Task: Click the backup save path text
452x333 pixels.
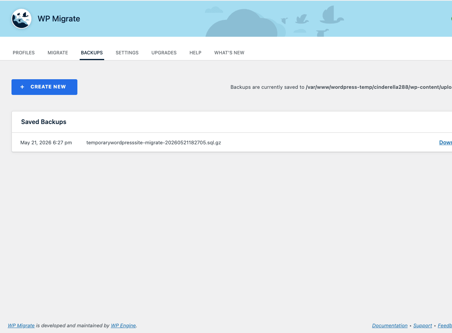Action: pos(379,87)
